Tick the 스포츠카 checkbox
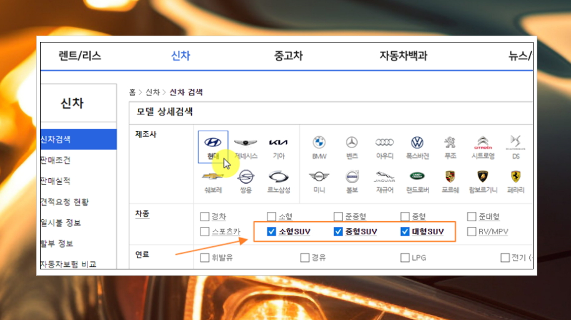571x320 pixels. pos(205,231)
